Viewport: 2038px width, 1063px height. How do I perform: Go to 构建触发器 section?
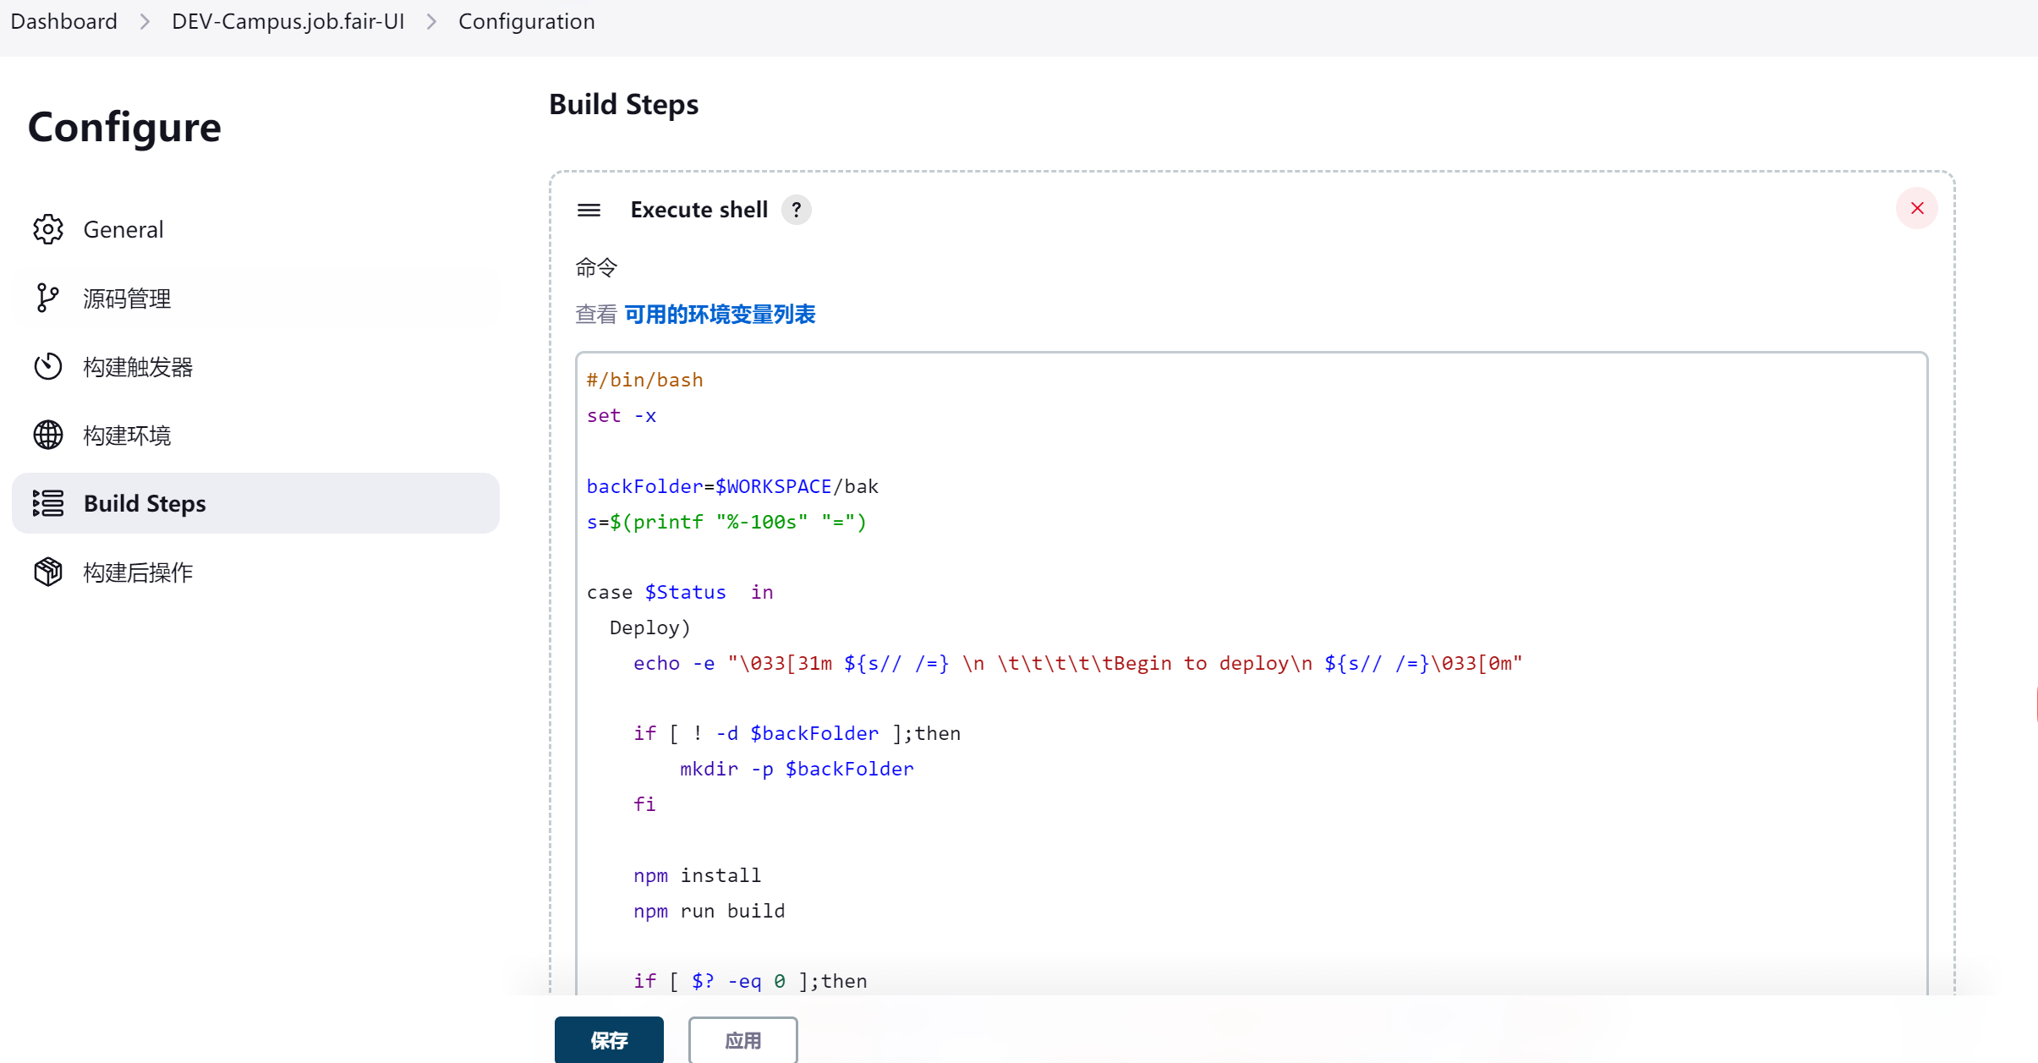click(x=255, y=366)
